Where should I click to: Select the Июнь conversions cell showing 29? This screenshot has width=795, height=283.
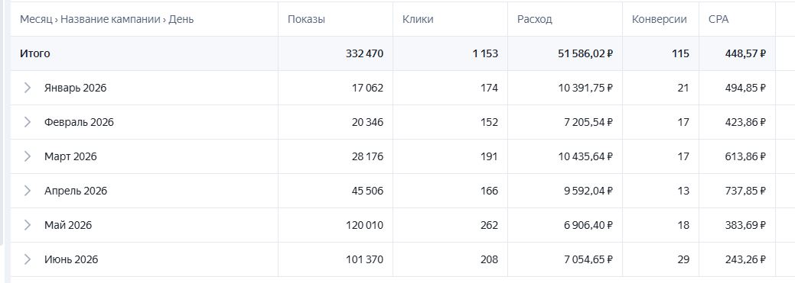point(683,260)
